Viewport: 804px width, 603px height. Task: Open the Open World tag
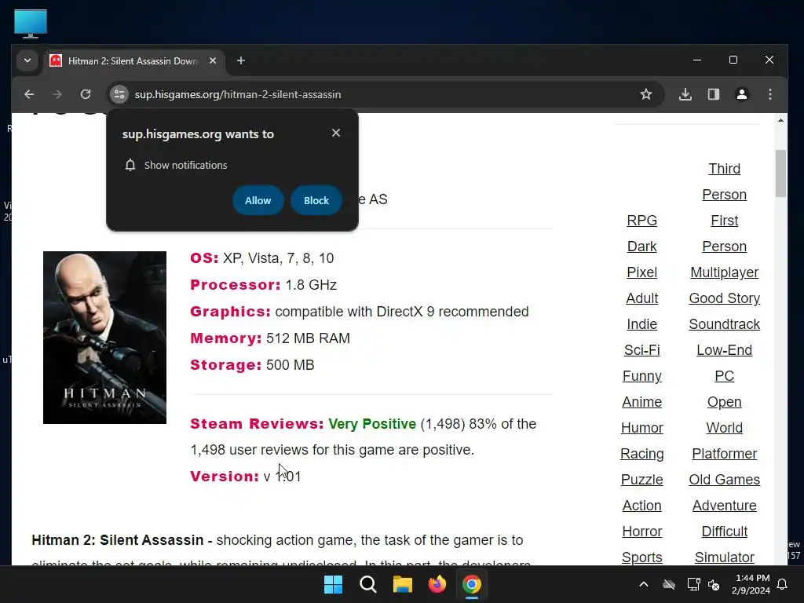724,415
